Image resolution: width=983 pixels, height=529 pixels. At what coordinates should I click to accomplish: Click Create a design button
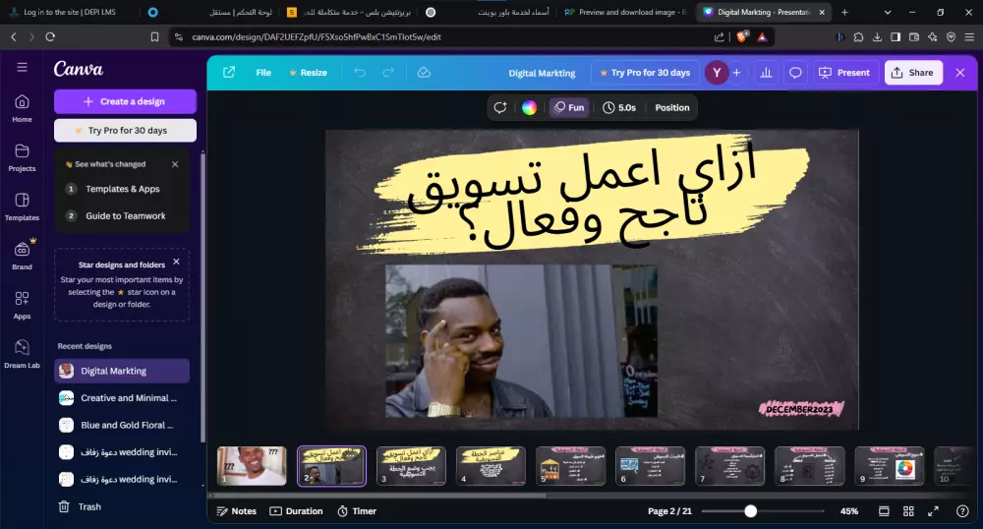[x=125, y=101]
